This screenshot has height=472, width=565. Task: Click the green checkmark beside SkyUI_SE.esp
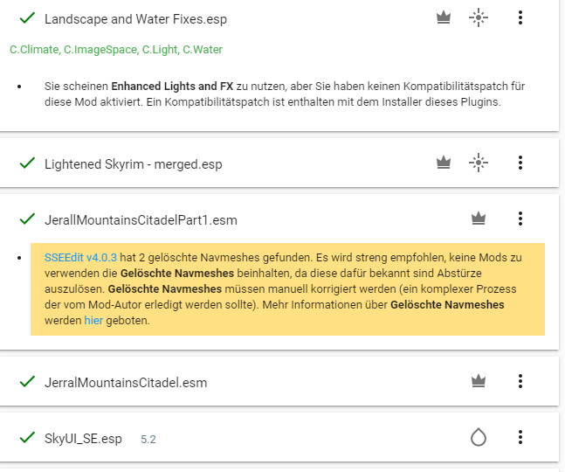[27, 437]
